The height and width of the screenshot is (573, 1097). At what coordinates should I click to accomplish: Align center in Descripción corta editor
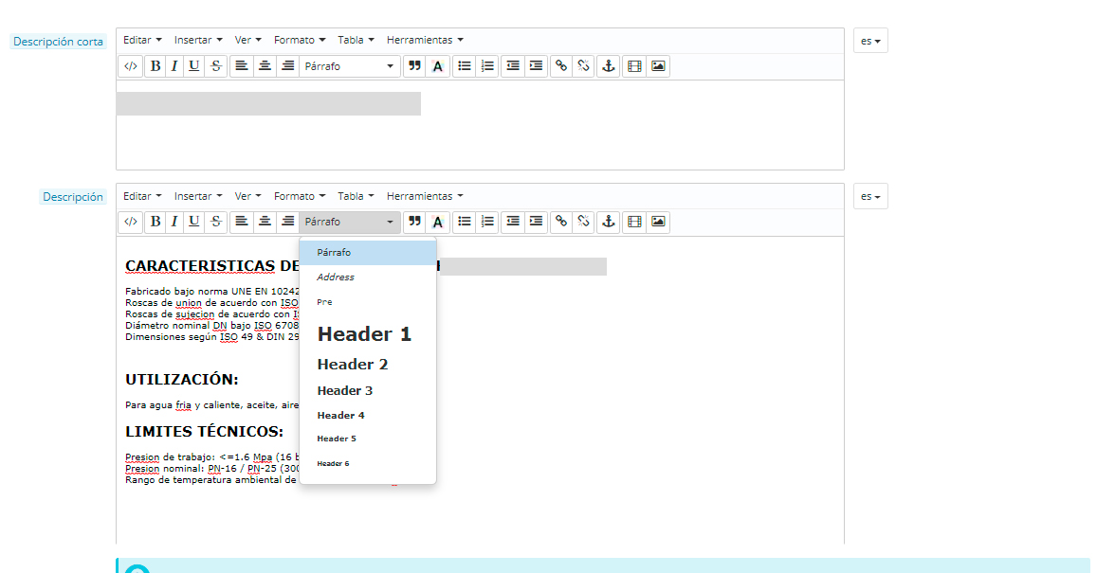[x=265, y=66]
